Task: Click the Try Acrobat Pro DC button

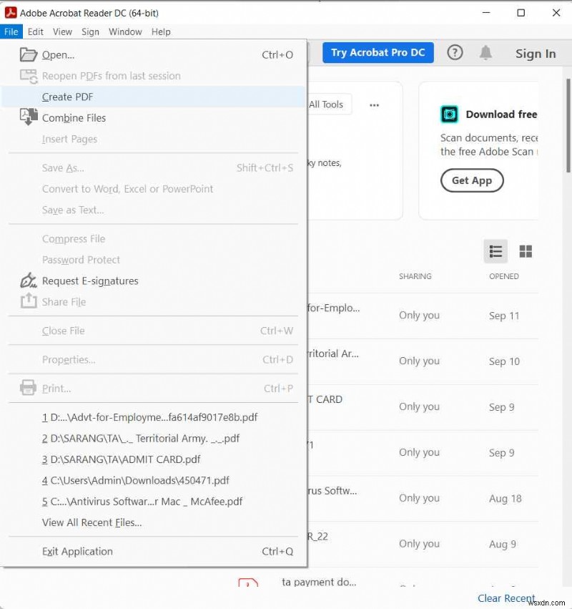Action: [378, 52]
